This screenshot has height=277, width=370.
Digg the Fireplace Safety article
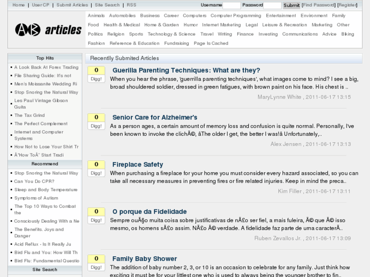96,173
